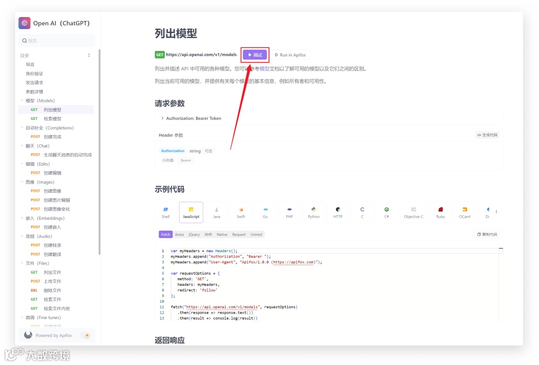
Task: Open GET 列出文件 endpoint
Action: click(x=56, y=272)
